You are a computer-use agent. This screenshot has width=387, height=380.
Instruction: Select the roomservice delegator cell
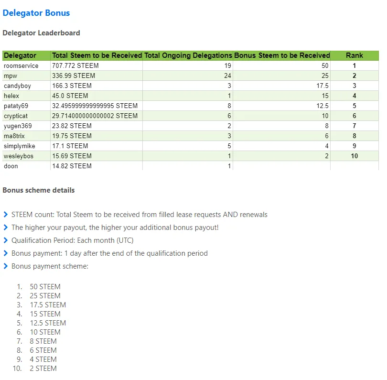click(x=26, y=65)
